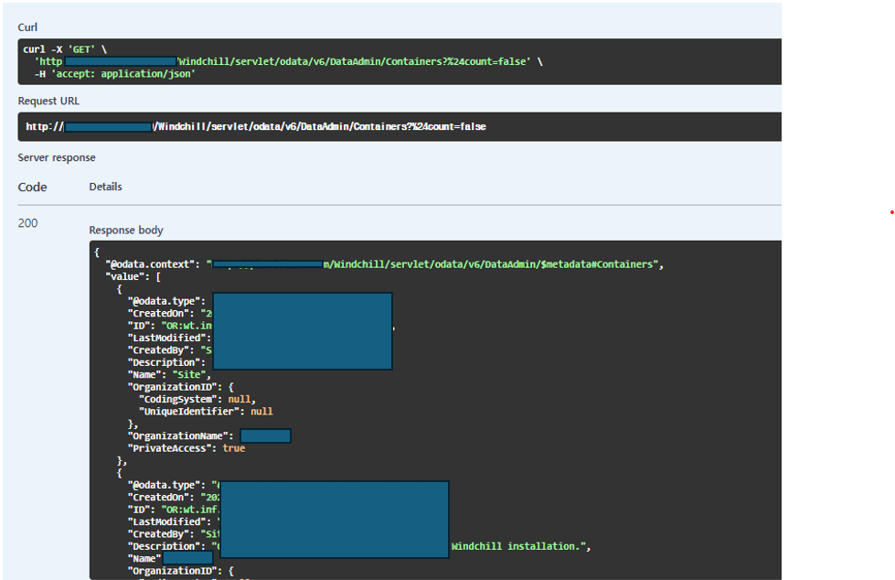Click "OrganizationID": { in the Site entry
895x580 pixels.
coord(180,387)
